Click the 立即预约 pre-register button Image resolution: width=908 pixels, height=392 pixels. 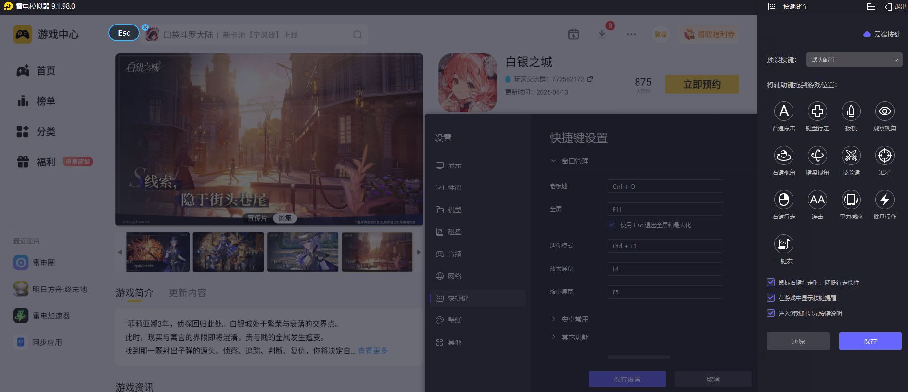click(x=702, y=84)
